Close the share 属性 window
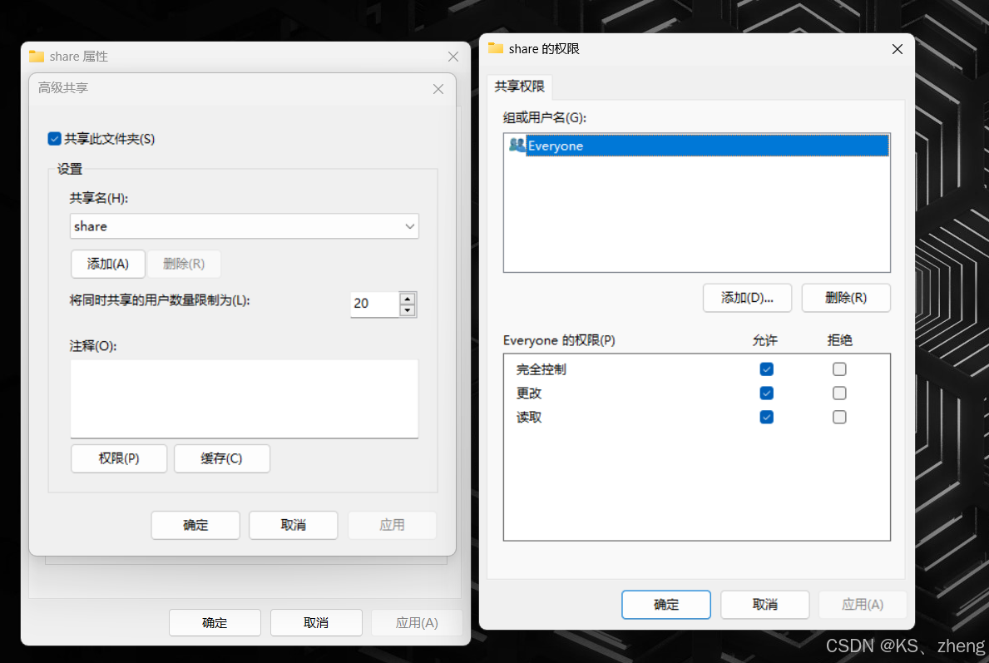Screen dimensions: 989x663 coord(452,57)
